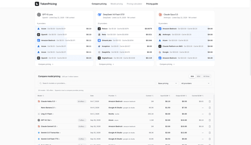The image size is (251, 145).
Task: Sort the table by the Provider column
Action: click(113, 96)
